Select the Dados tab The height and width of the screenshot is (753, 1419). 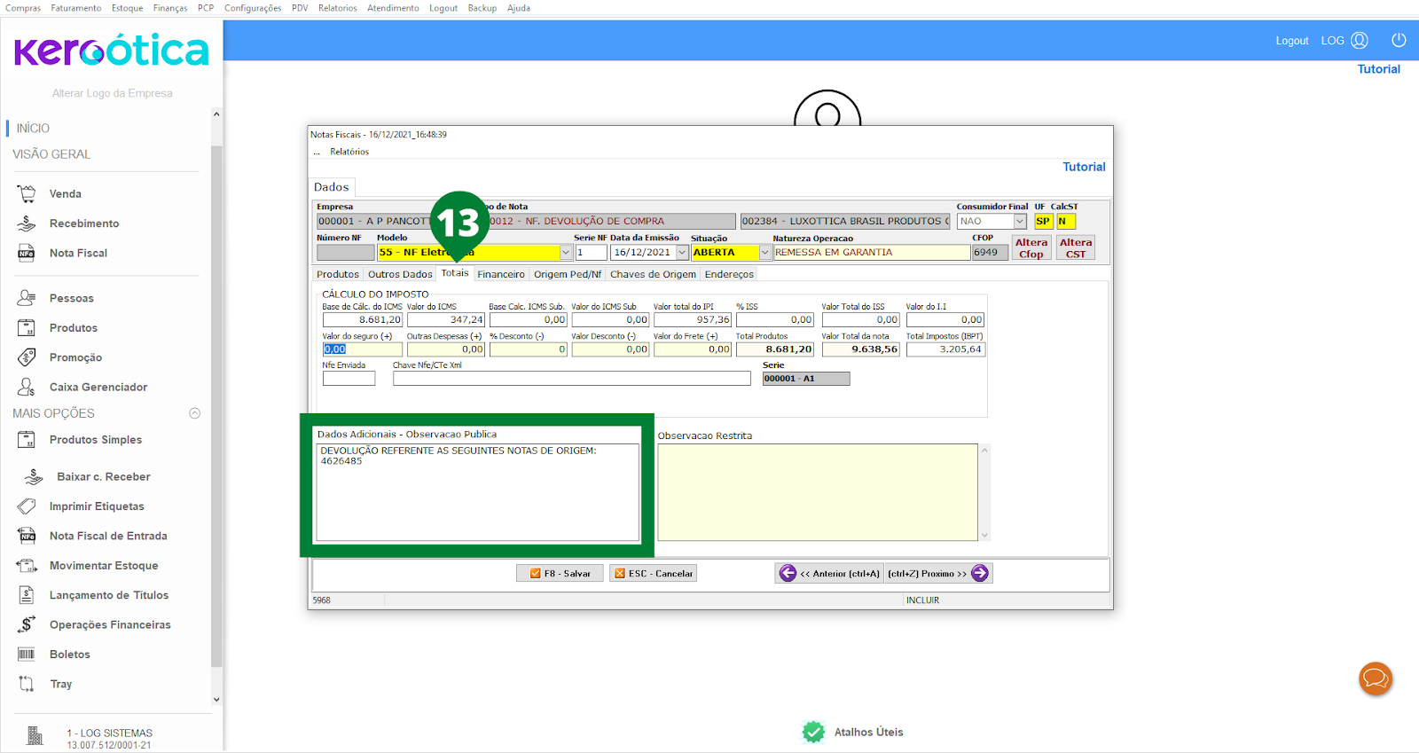click(332, 187)
